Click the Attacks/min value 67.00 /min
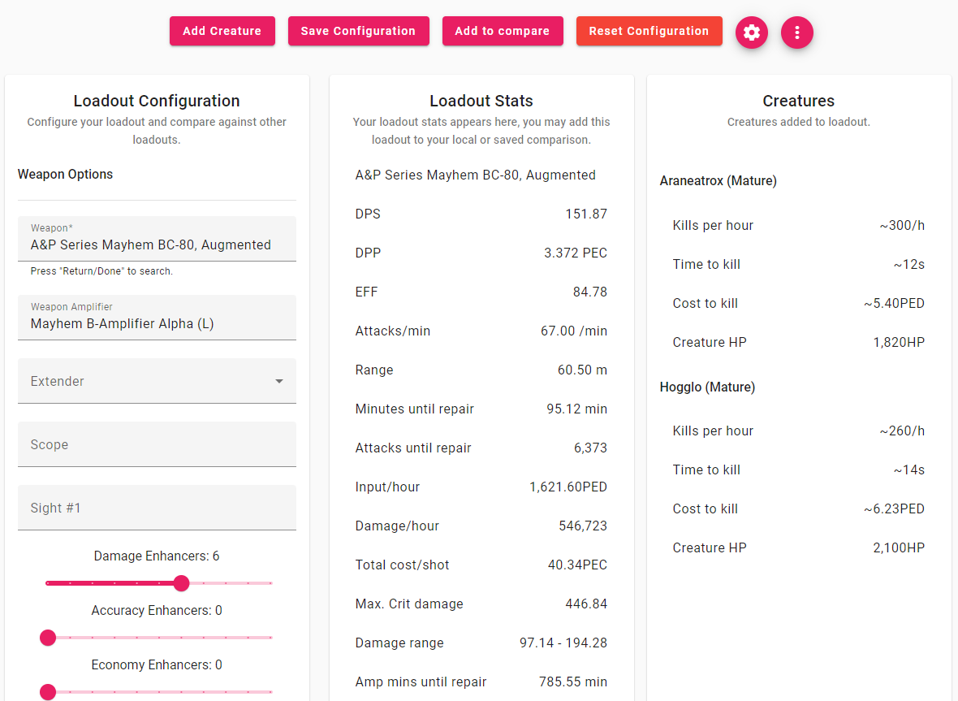This screenshot has width=958, height=701. [574, 331]
